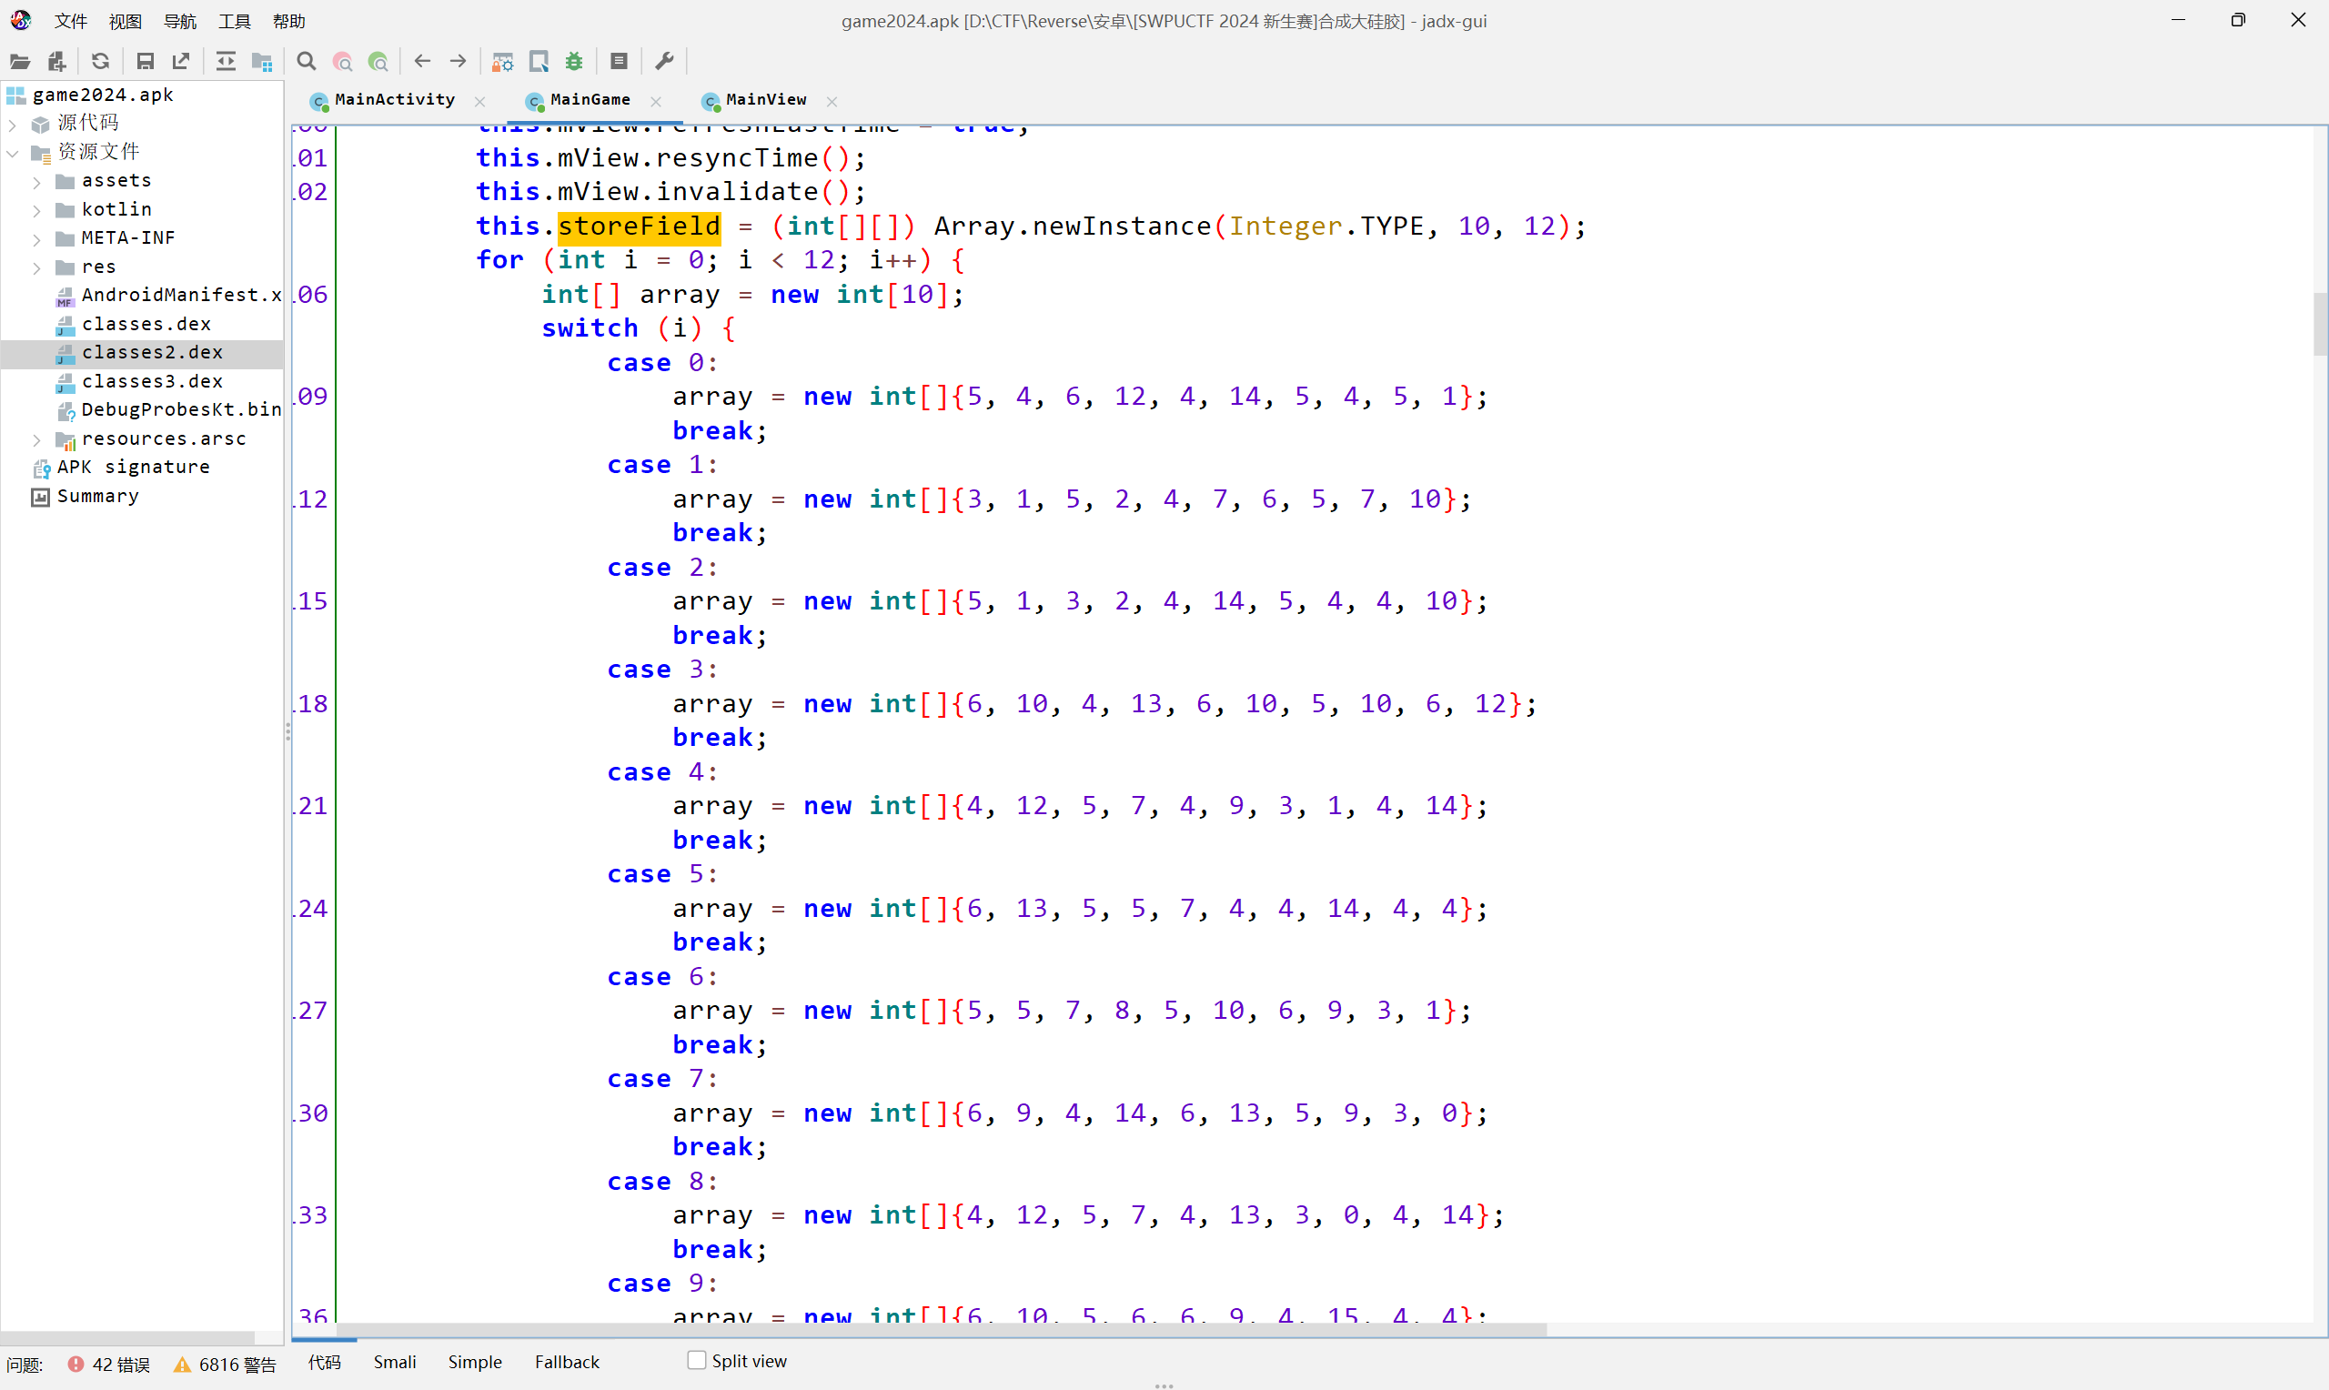The width and height of the screenshot is (2329, 1390).
Task: Close the MainActivity tab
Action: point(480,101)
